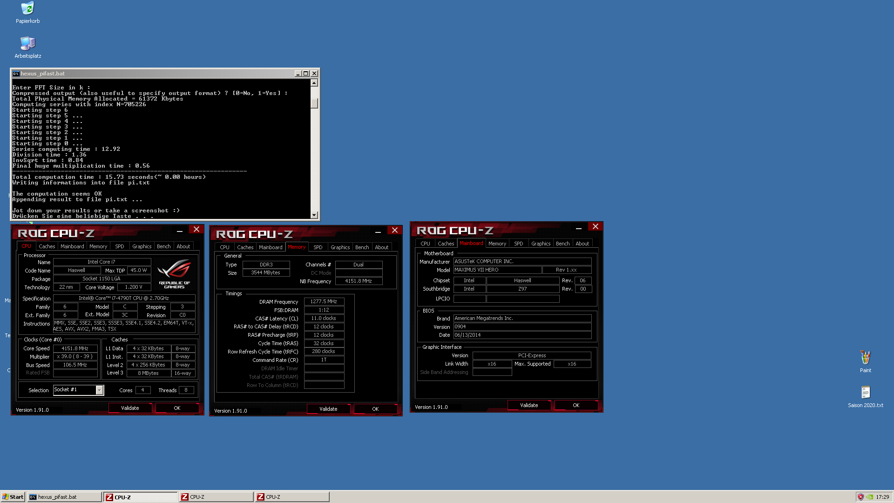Click the system clock showing 17:29
Image resolution: width=894 pixels, height=503 pixels.
click(x=882, y=497)
